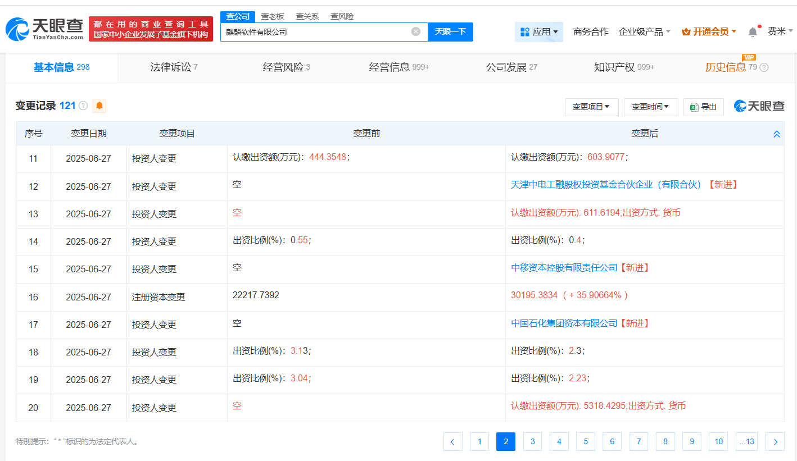Open the 变更项目 filter dropdown
The width and height of the screenshot is (797, 461).
(x=591, y=107)
